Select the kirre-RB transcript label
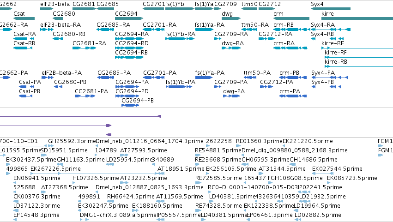The image size is (393, 222). pos(336,62)
